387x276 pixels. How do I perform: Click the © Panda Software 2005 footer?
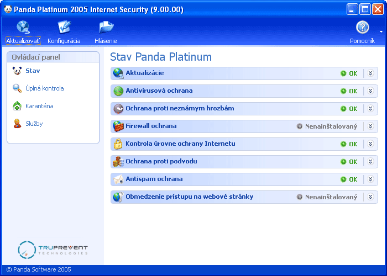tap(39, 269)
